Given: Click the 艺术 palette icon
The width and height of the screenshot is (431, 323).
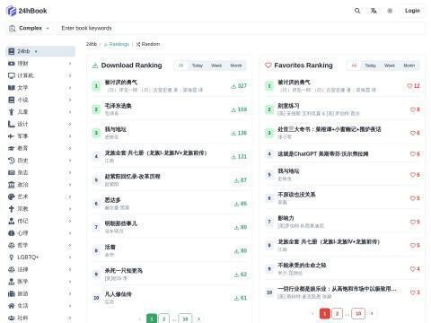Looking at the screenshot, I should click(x=12, y=196).
